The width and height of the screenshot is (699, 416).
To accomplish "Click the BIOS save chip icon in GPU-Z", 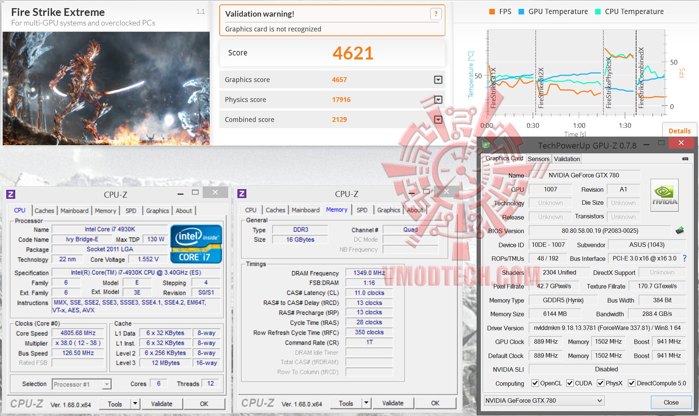I will [x=679, y=231].
